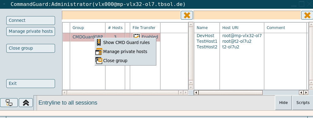Exit the CommandGuard application

coord(31,84)
